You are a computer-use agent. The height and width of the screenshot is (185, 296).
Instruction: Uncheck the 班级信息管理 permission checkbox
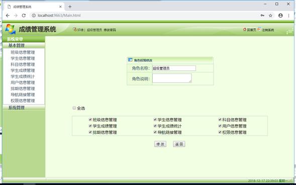tap(90, 119)
